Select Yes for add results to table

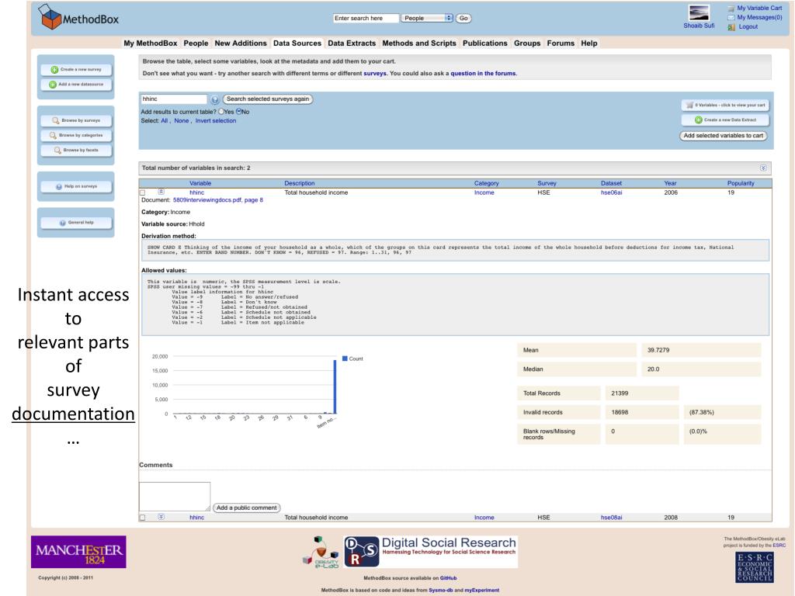point(221,112)
